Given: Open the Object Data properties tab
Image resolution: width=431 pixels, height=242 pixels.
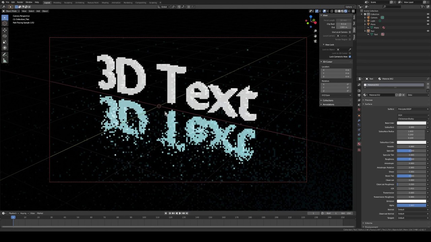Looking at the screenshot, I should click(359, 139).
